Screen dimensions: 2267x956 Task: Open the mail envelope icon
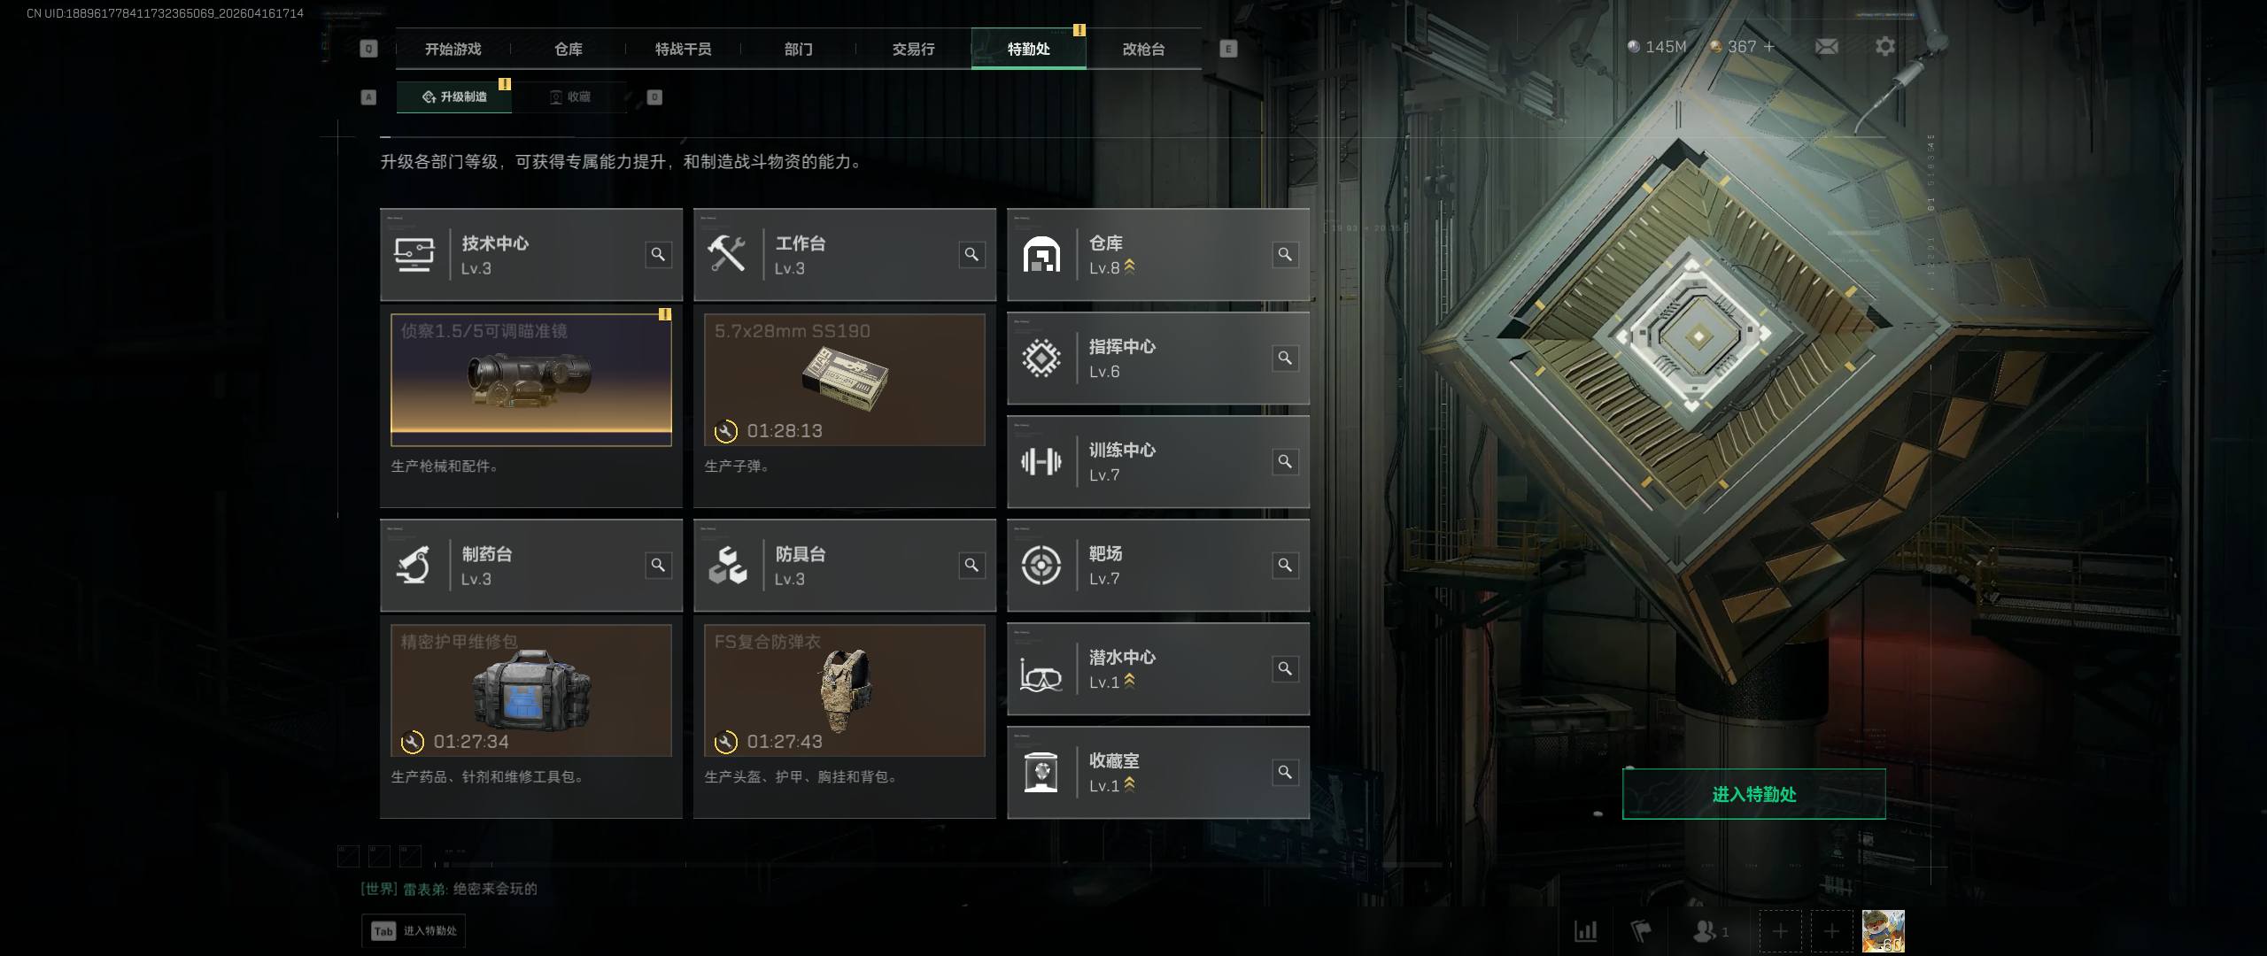point(1826,47)
